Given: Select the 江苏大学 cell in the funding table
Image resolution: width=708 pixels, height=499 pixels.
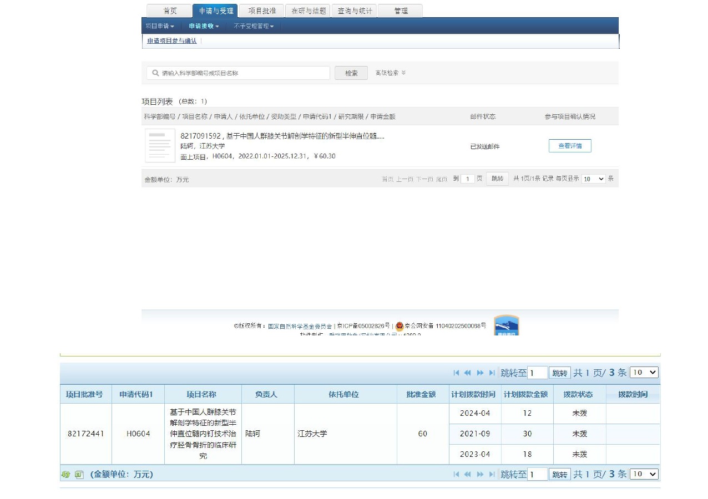Looking at the screenshot, I should pos(346,434).
